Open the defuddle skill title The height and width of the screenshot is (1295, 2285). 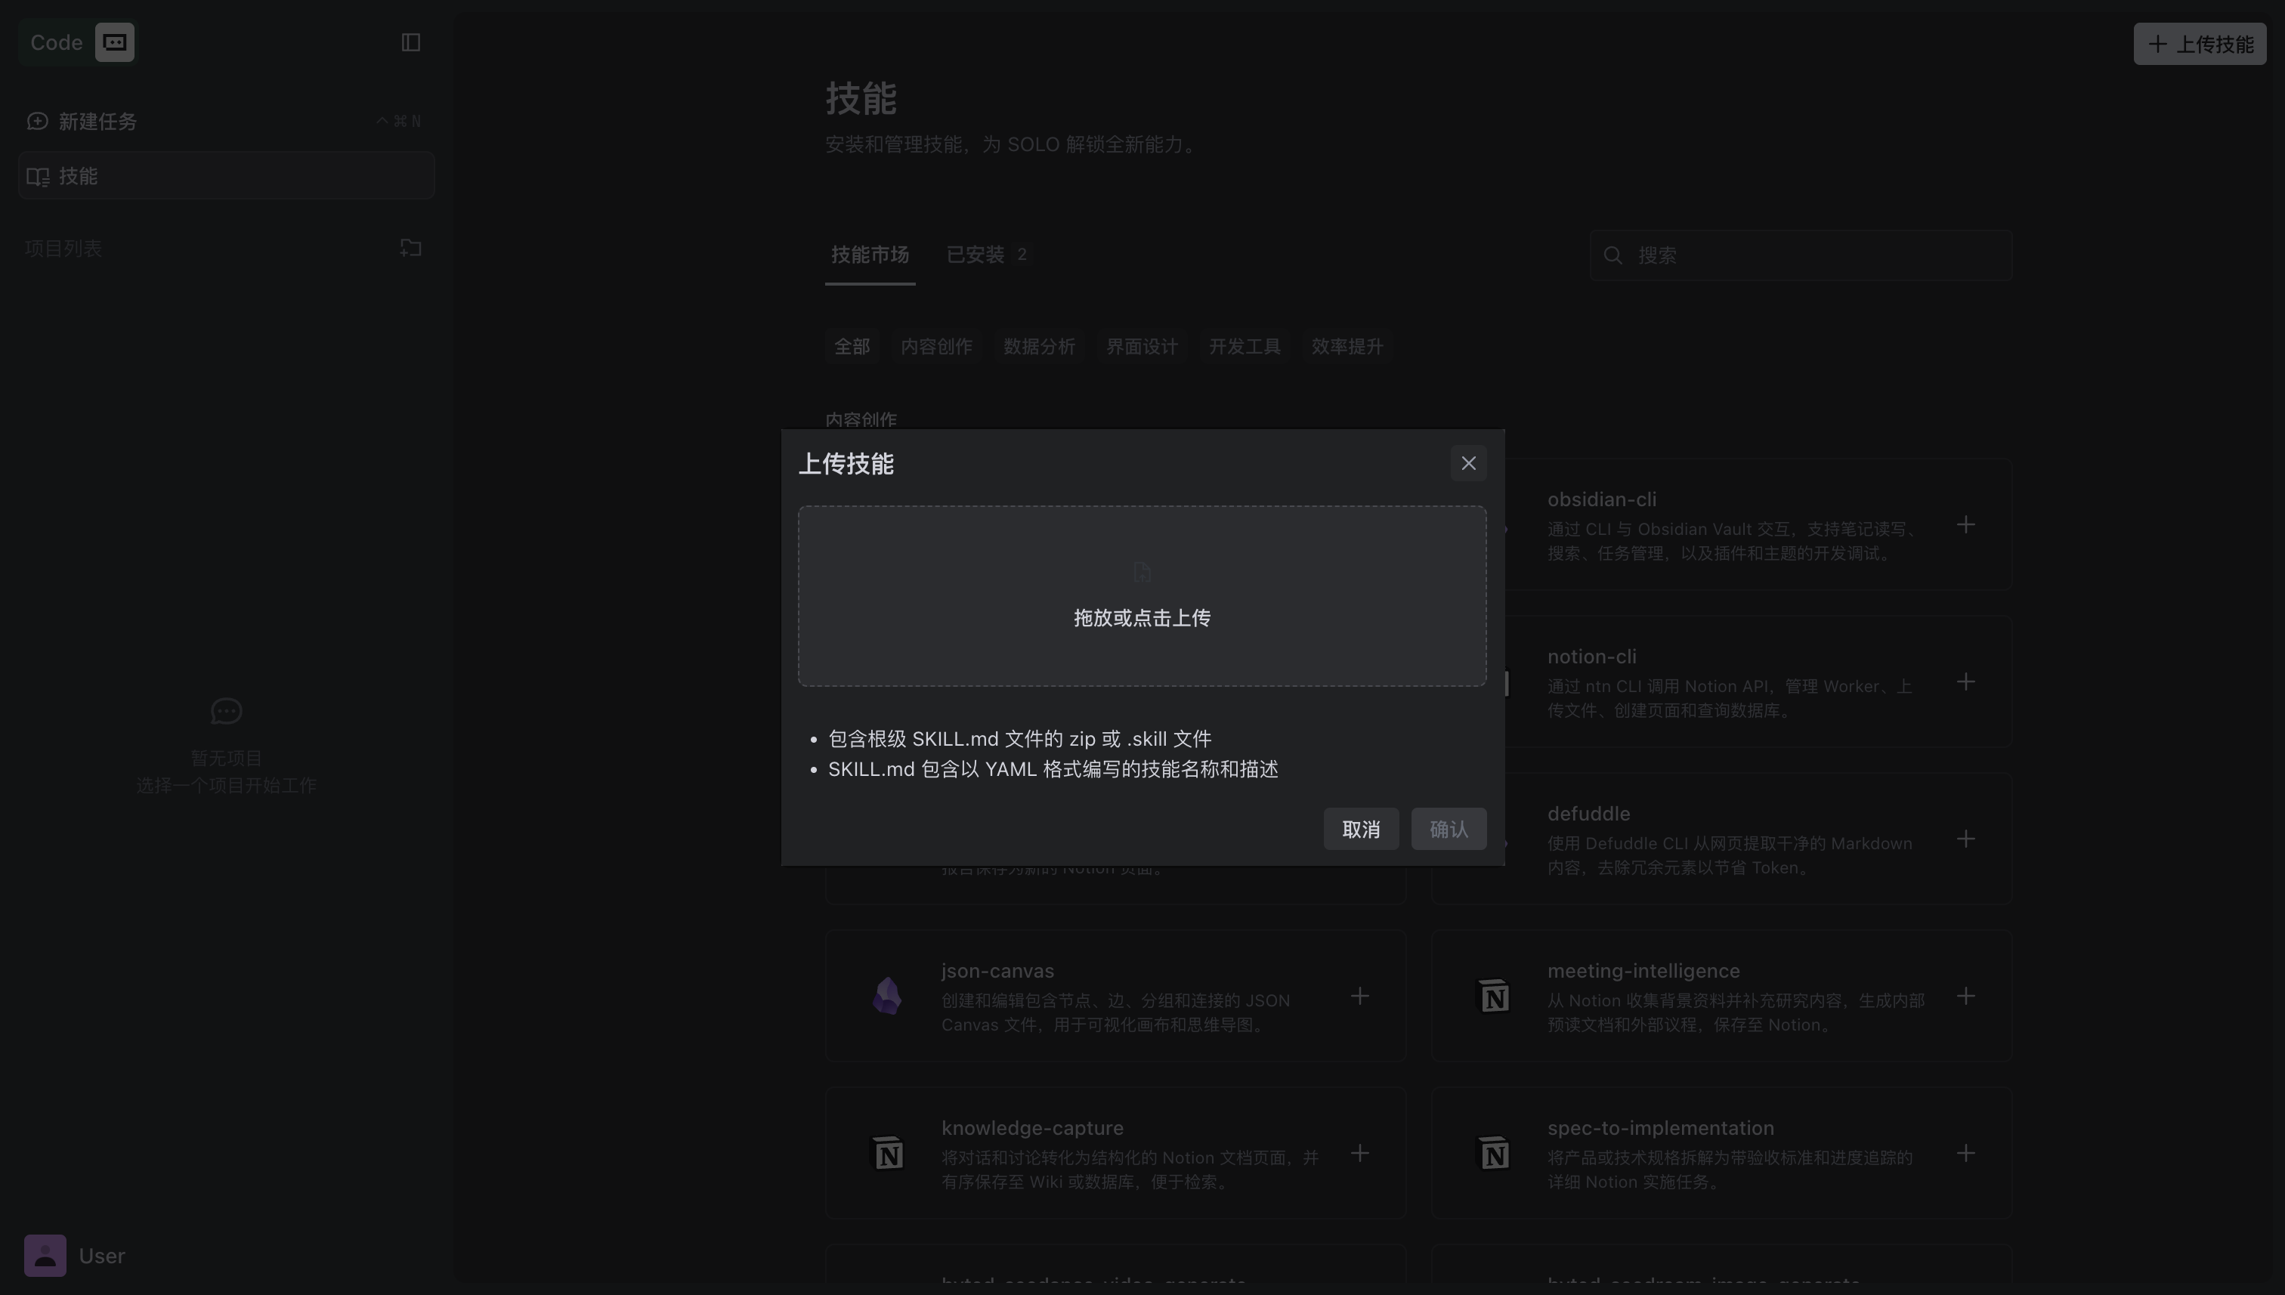[x=1588, y=814]
